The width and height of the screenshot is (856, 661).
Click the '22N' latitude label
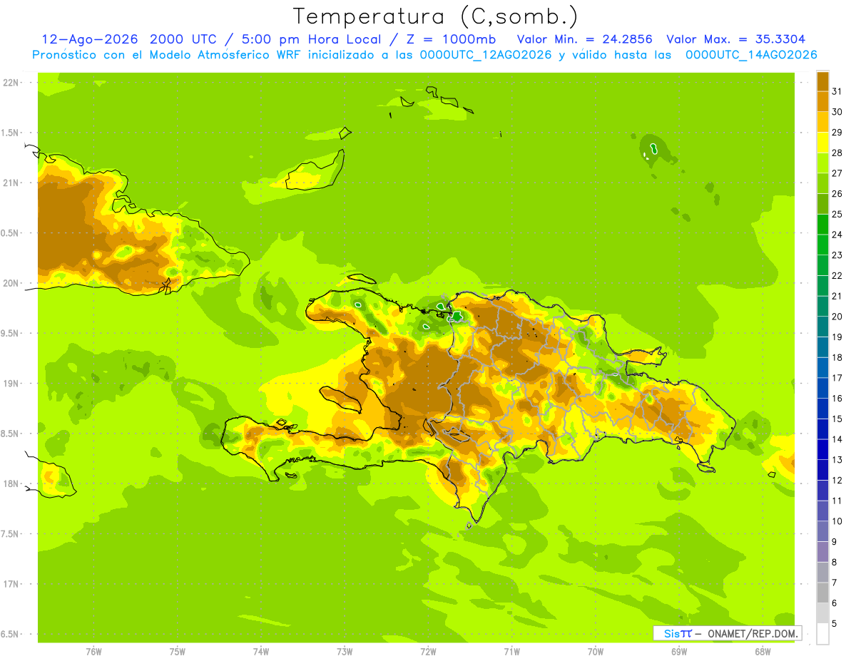point(11,83)
